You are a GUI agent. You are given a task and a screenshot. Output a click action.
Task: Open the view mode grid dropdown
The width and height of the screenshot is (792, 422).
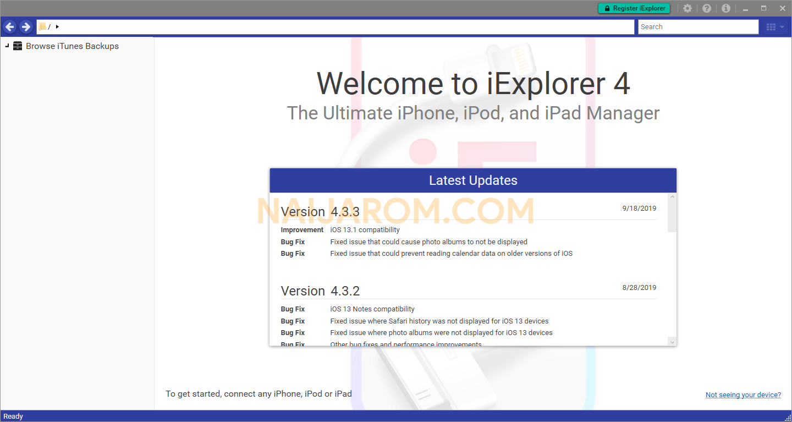pos(775,26)
